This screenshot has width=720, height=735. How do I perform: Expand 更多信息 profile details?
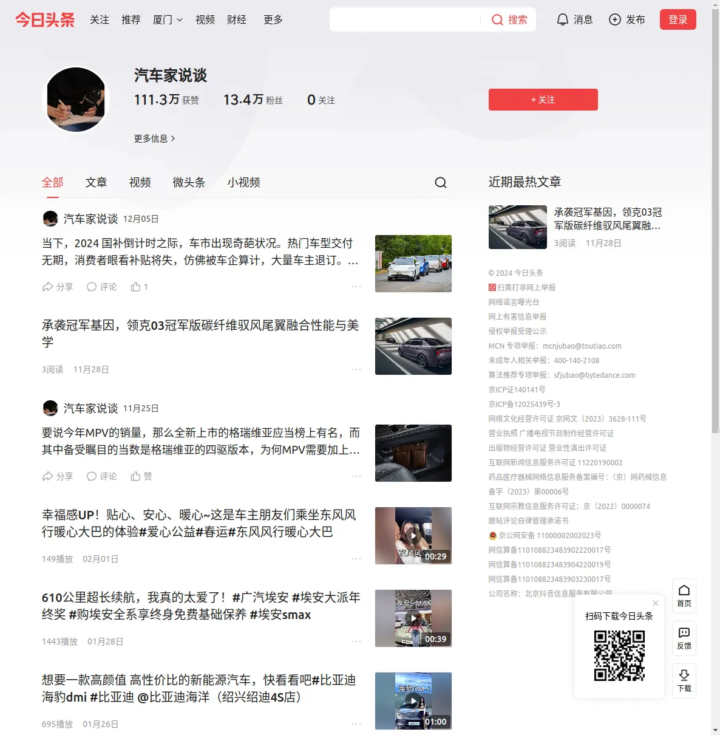coord(154,138)
